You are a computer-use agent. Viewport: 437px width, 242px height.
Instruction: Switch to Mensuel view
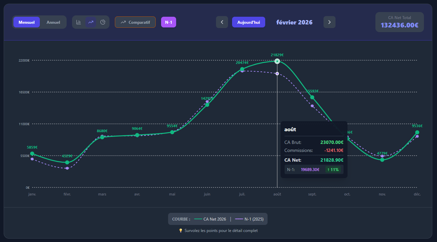point(26,22)
